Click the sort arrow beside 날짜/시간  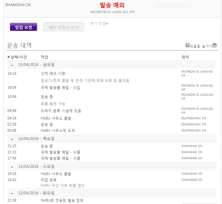pyautogui.click(x=9, y=57)
